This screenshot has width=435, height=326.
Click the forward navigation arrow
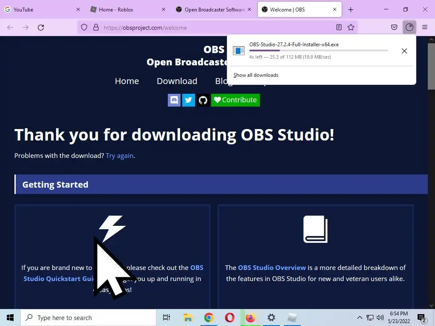[x=25, y=28]
